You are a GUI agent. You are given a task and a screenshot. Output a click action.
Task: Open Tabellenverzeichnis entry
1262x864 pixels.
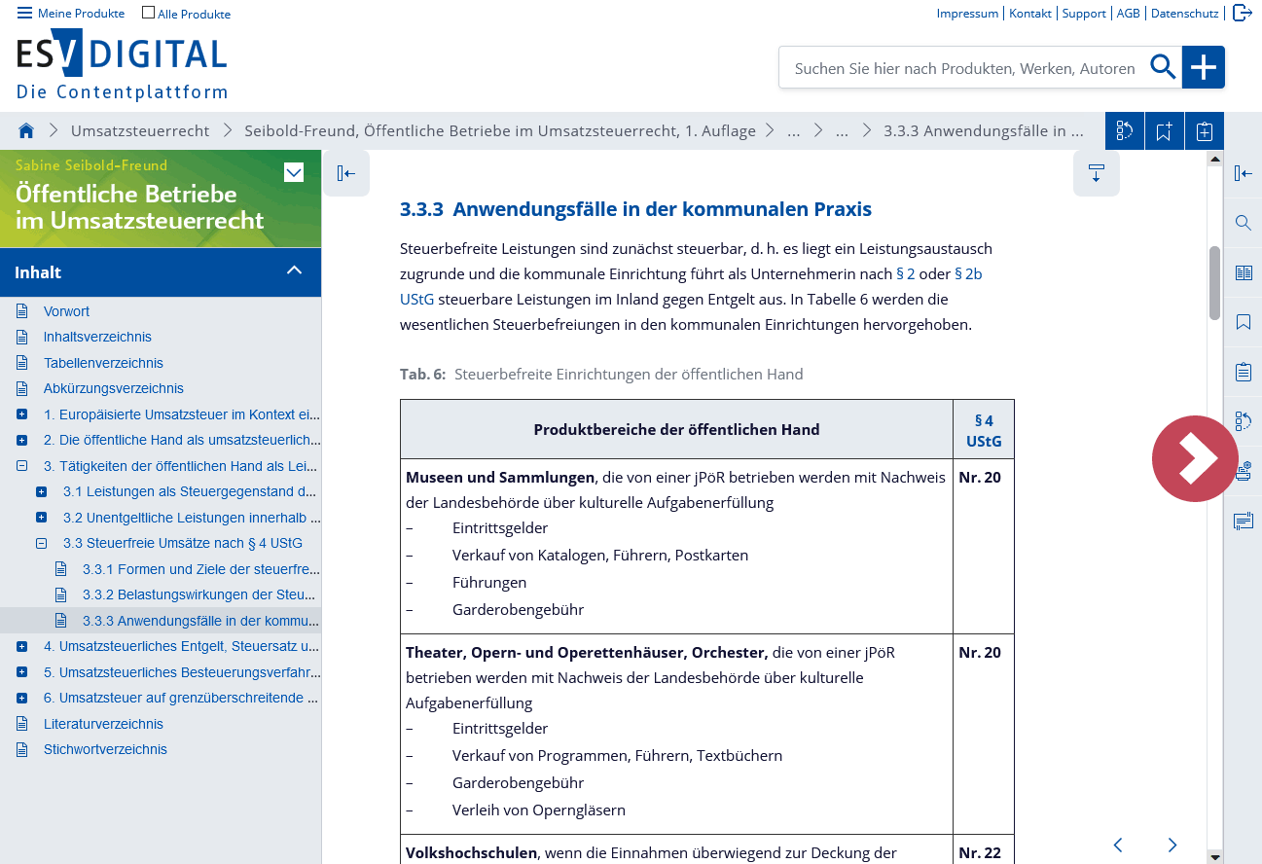(103, 363)
